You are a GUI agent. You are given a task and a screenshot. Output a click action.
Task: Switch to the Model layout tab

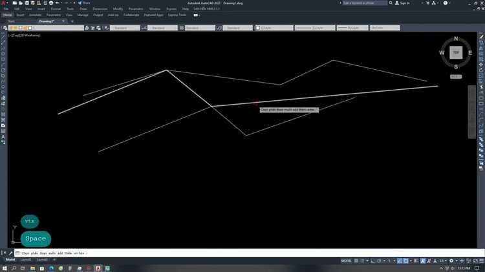pyautogui.click(x=10, y=260)
